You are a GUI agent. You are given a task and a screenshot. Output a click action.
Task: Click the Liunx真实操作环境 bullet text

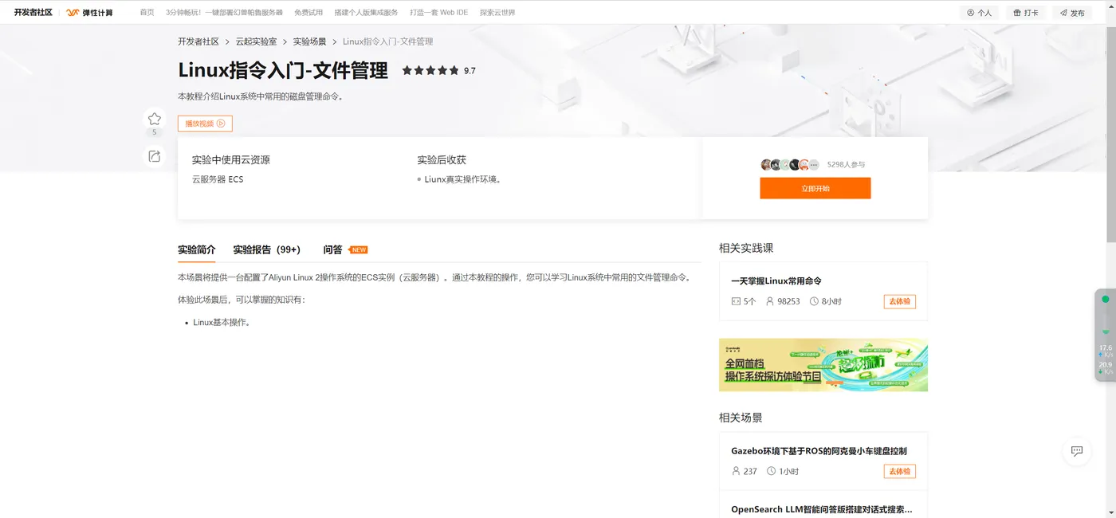click(463, 179)
